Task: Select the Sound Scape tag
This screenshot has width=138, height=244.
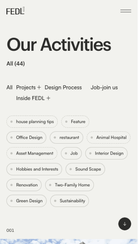Action: (85, 169)
